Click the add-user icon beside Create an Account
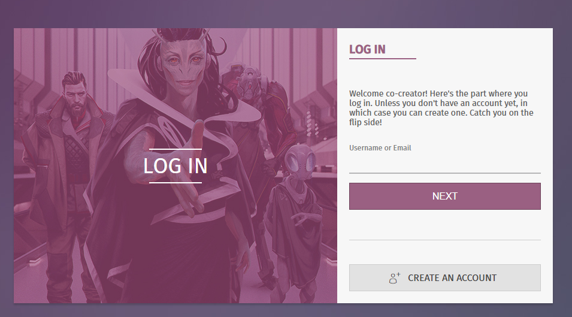 (394, 278)
